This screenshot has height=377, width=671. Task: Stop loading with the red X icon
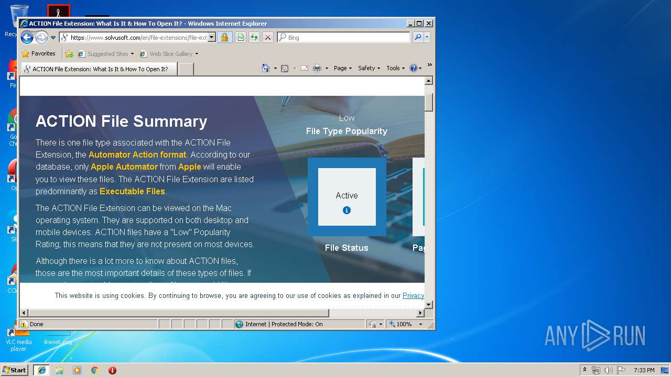tap(268, 38)
